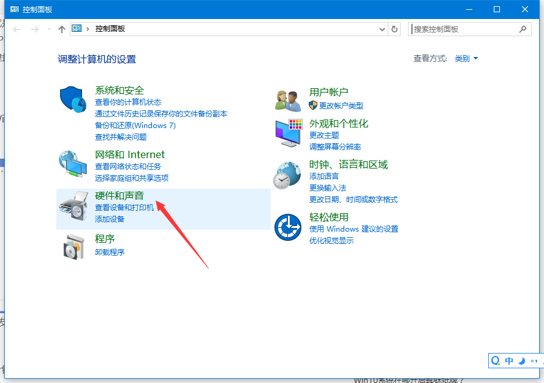Viewport: 544px width, 383px height.
Task: Click the 更改主题 link
Action: pyautogui.click(x=324, y=135)
